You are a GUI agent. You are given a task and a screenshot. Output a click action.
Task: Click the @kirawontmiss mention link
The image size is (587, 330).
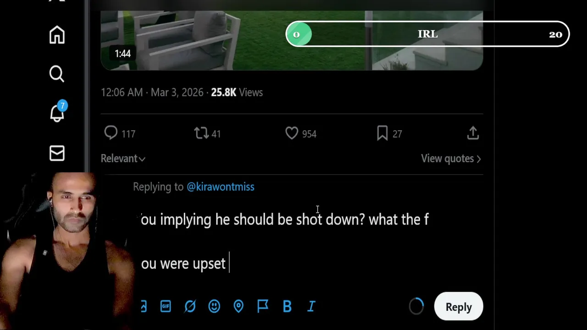220,187
